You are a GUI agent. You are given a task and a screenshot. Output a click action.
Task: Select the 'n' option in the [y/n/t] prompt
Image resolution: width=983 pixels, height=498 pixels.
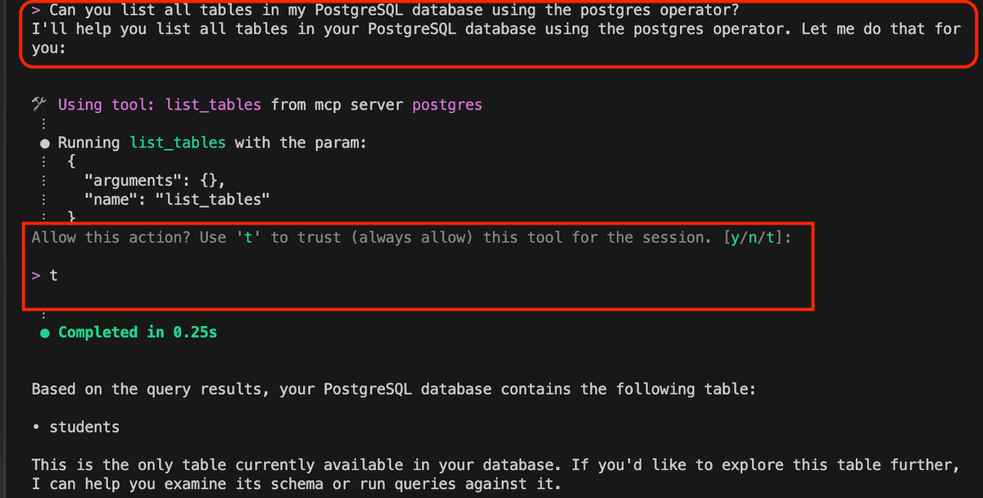(754, 238)
